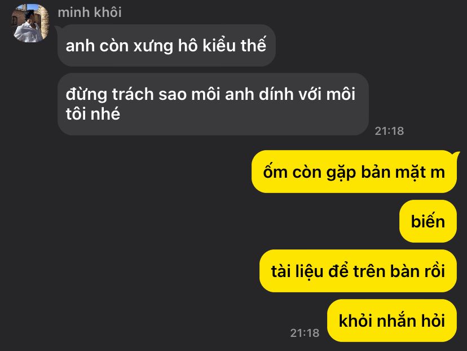Tap the word tài liệu in the yellow message
The height and width of the screenshot is (351, 467).
click(x=297, y=271)
